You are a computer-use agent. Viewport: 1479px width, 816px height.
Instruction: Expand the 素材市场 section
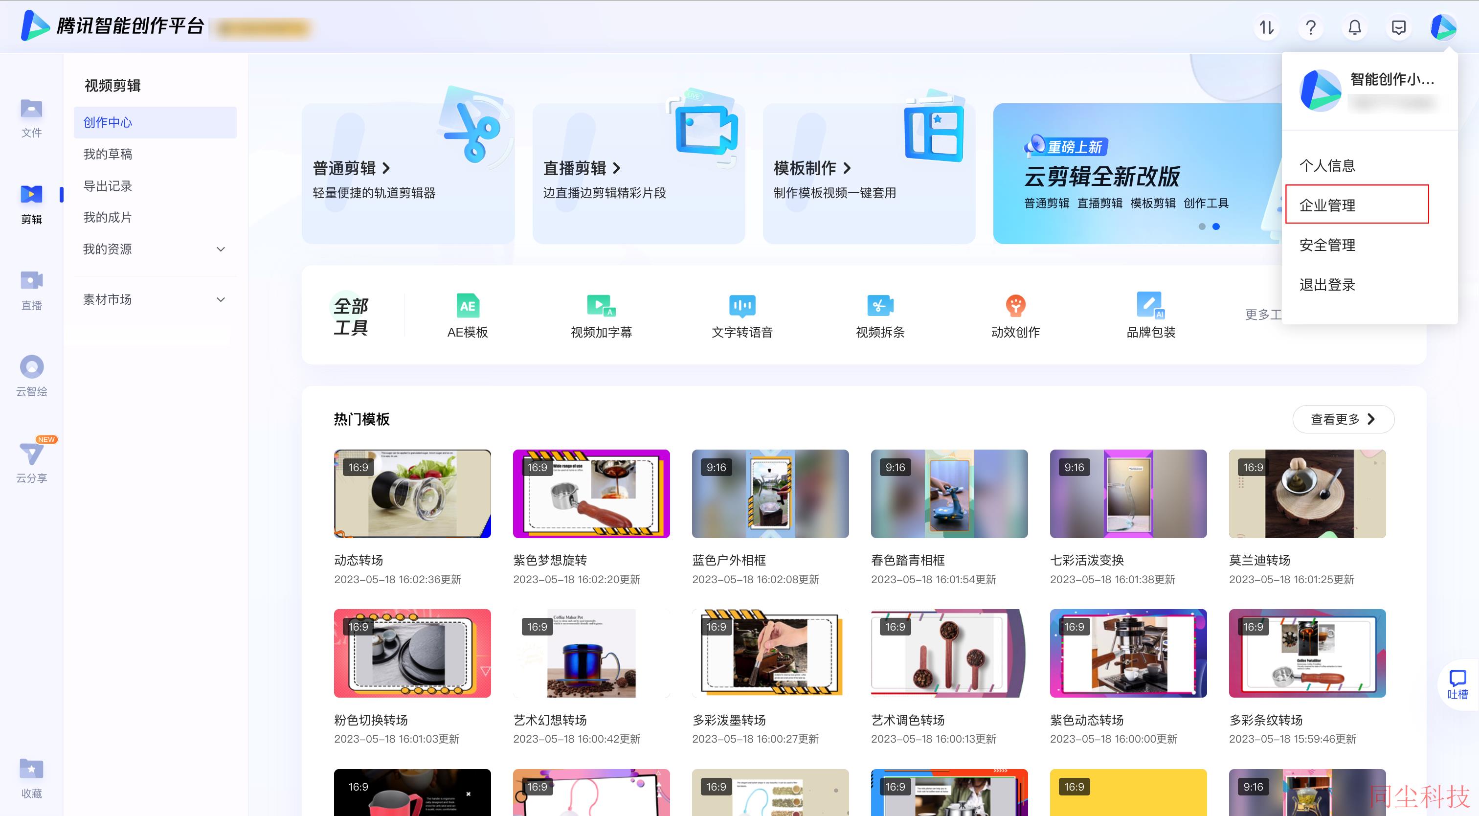(x=155, y=299)
